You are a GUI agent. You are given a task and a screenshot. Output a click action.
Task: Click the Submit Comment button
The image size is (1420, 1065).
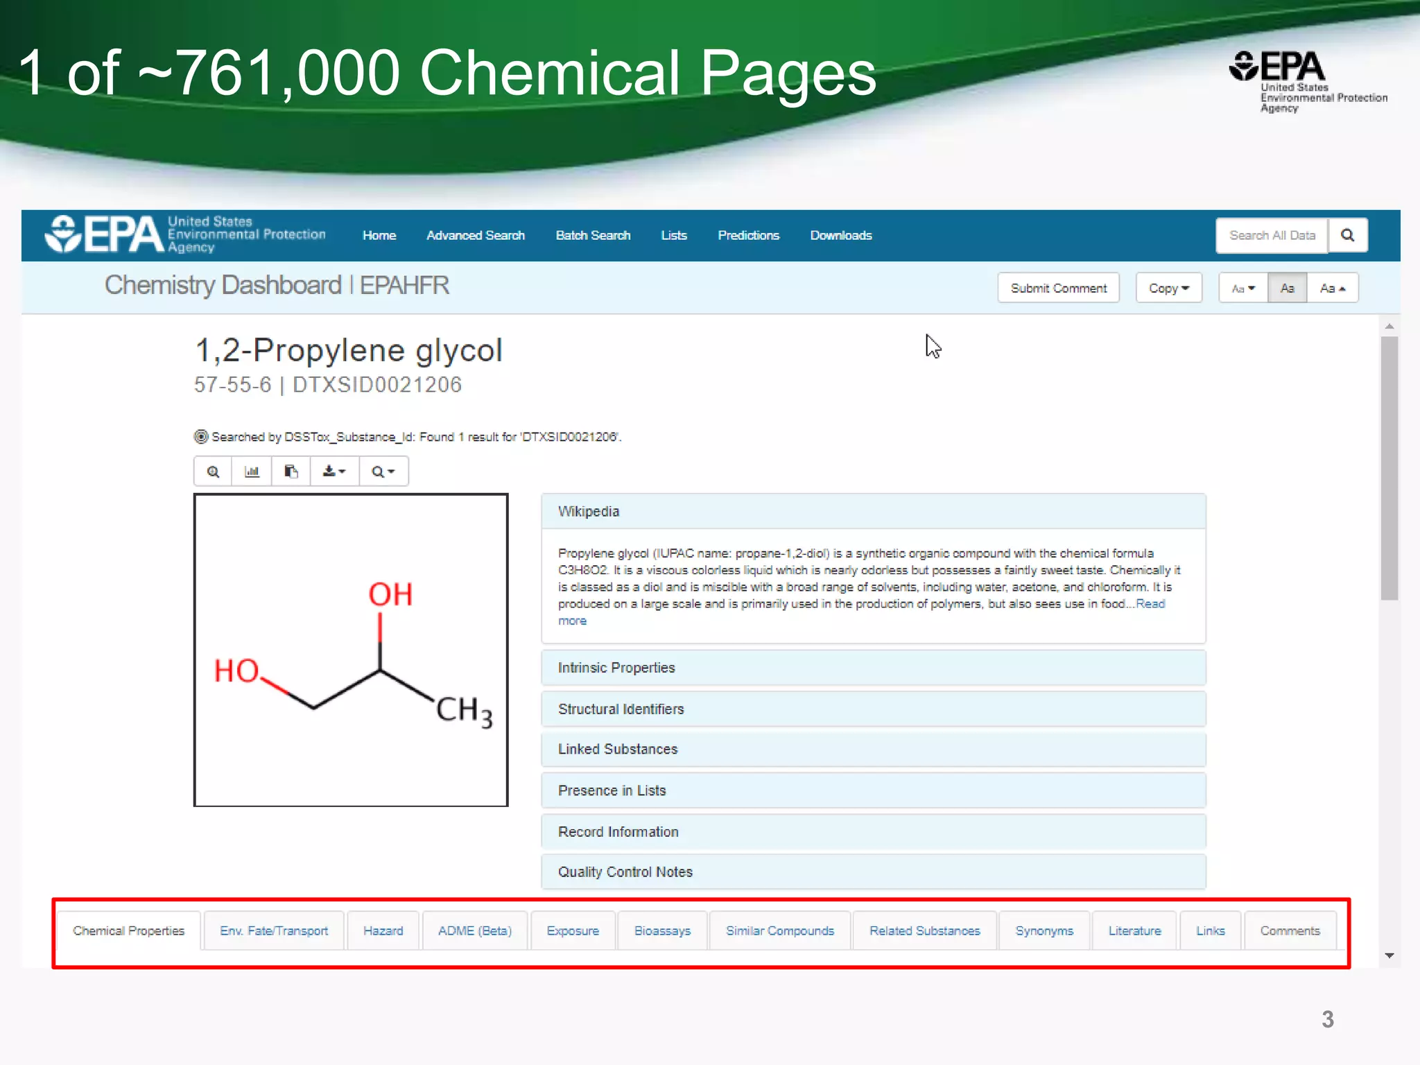(x=1058, y=288)
